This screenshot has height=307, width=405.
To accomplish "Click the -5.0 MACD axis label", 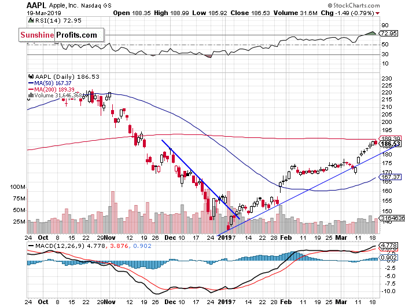I will [x=389, y=276].
